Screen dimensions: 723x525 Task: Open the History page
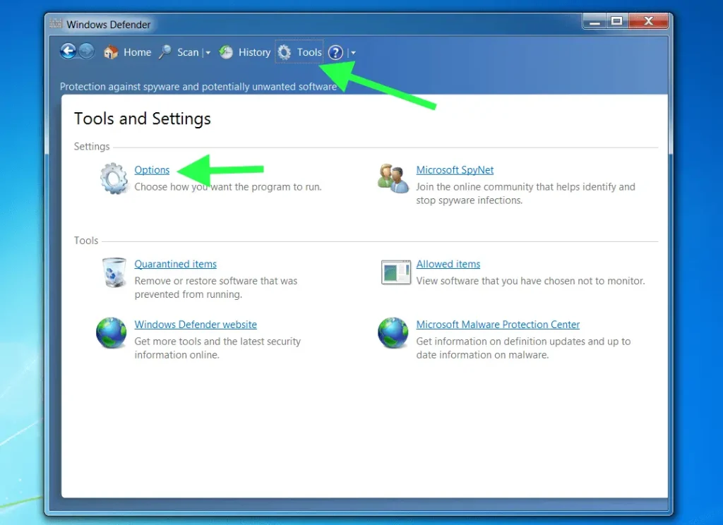tap(245, 52)
